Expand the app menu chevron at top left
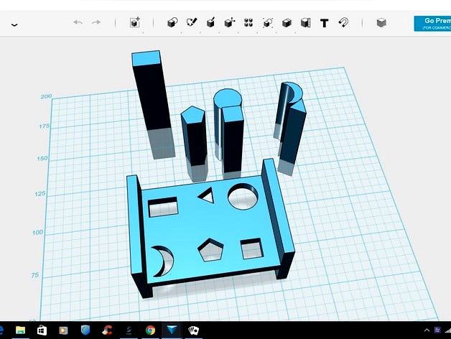This screenshot has height=339, width=451. tap(14, 25)
